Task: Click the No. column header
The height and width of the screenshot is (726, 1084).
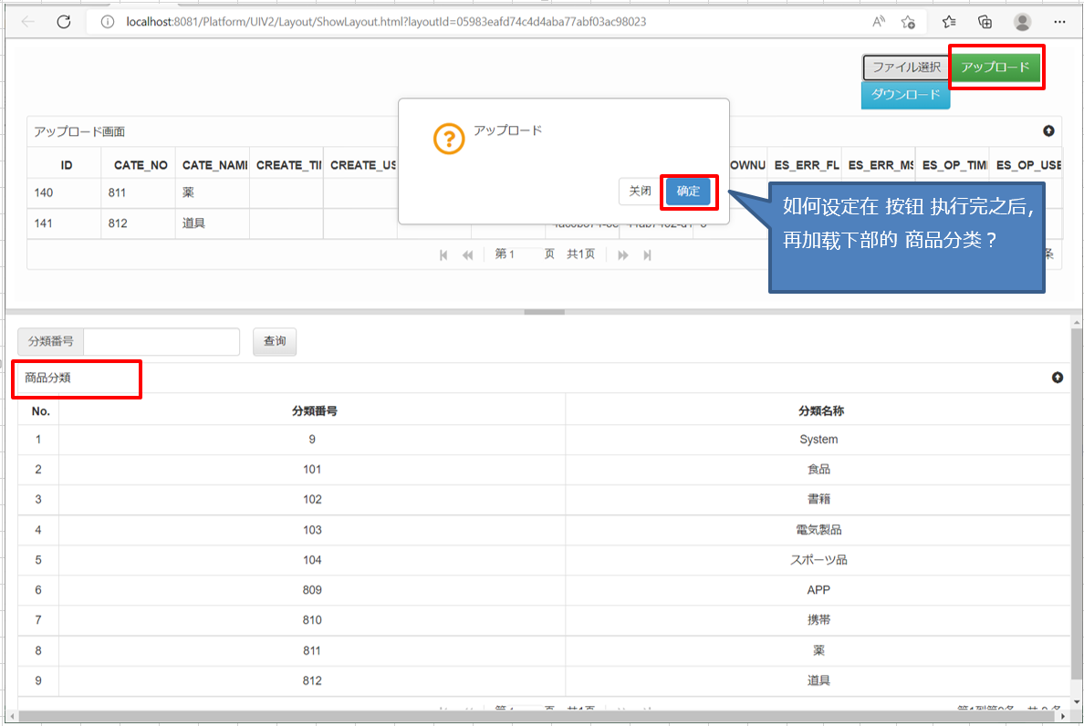Action: click(41, 411)
